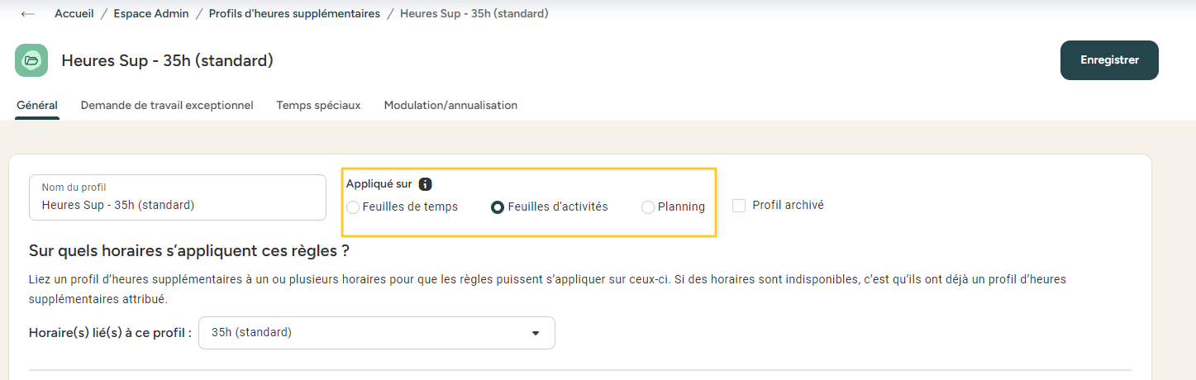This screenshot has width=1196, height=380.
Task: Open Espace Admin breadcrumb link
Action: point(151,13)
